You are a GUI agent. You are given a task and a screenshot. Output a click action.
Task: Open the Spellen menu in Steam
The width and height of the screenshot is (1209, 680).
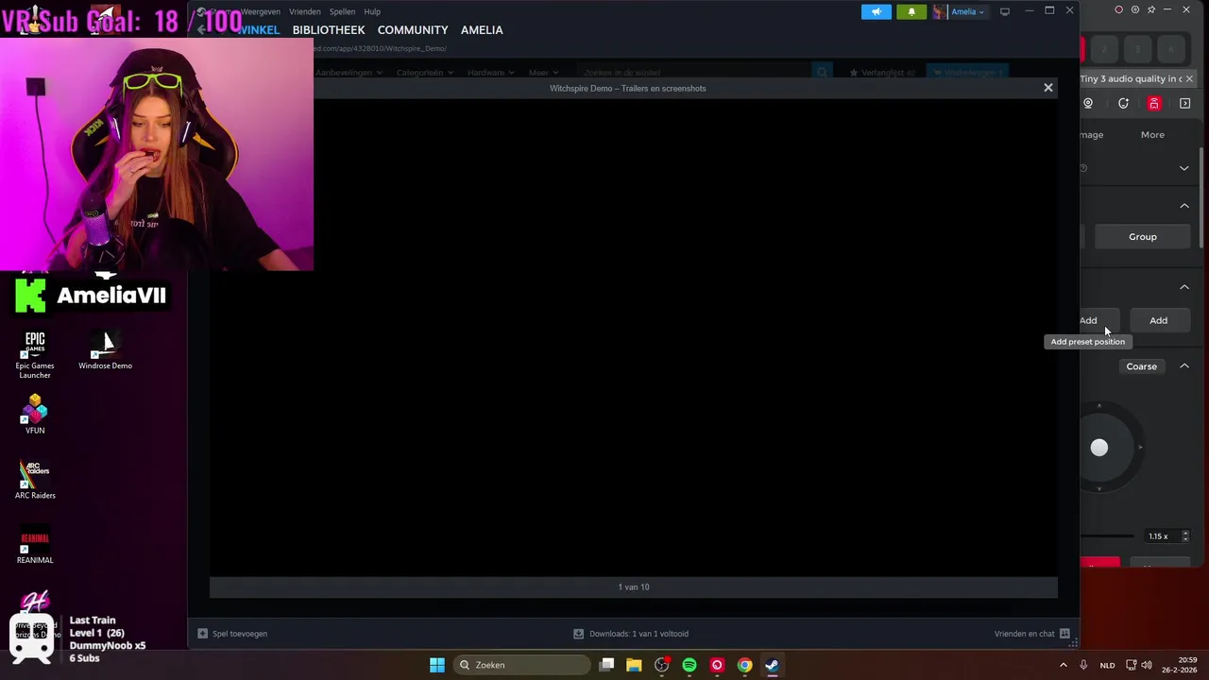coord(342,11)
